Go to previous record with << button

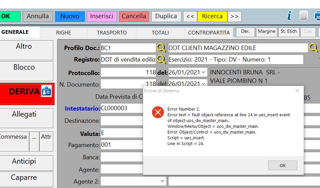[x=190, y=16]
